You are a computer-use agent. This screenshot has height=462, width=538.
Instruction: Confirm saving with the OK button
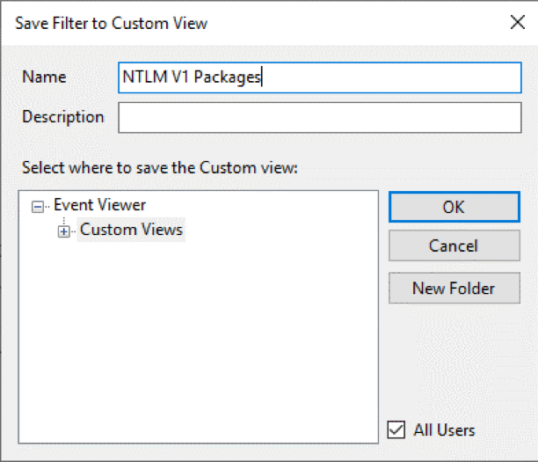(x=454, y=207)
